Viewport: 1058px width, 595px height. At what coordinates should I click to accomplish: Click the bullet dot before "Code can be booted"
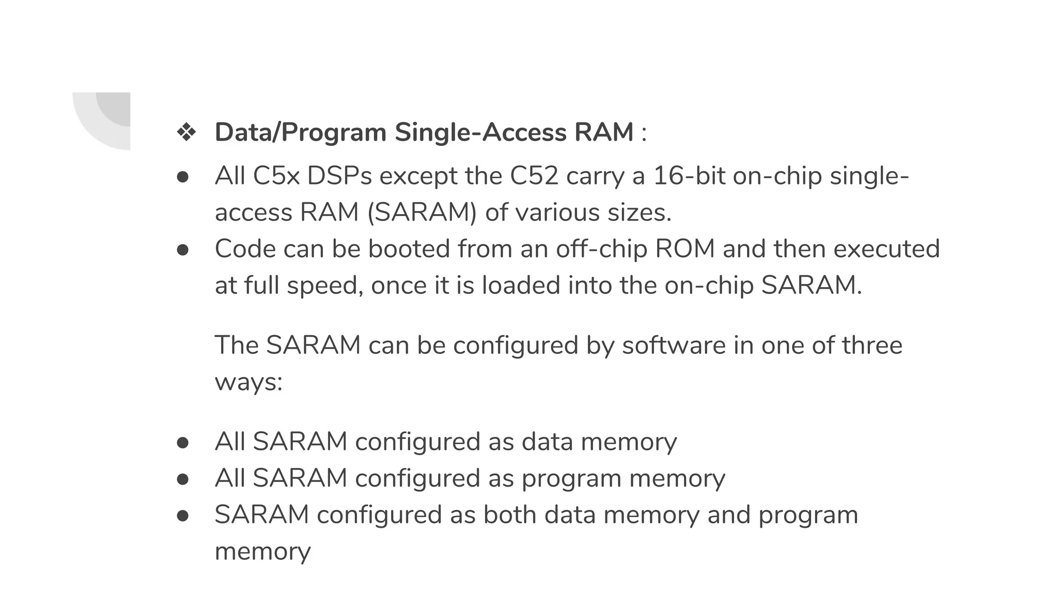pos(182,250)
